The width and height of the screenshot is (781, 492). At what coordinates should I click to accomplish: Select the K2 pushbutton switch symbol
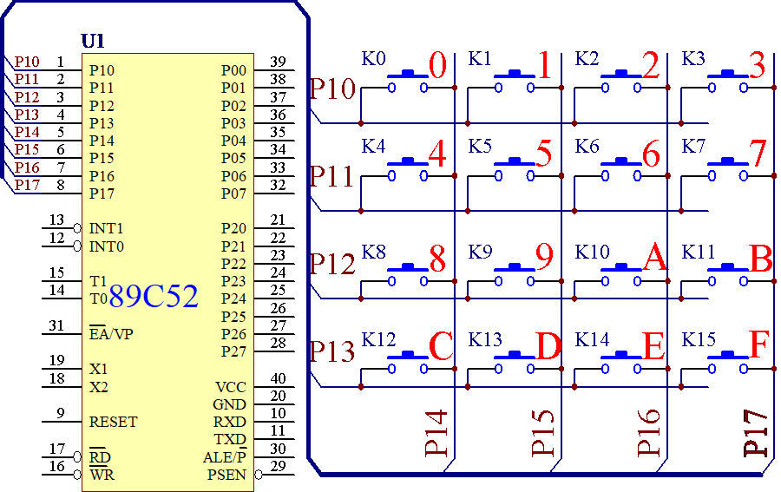point(621,82)
